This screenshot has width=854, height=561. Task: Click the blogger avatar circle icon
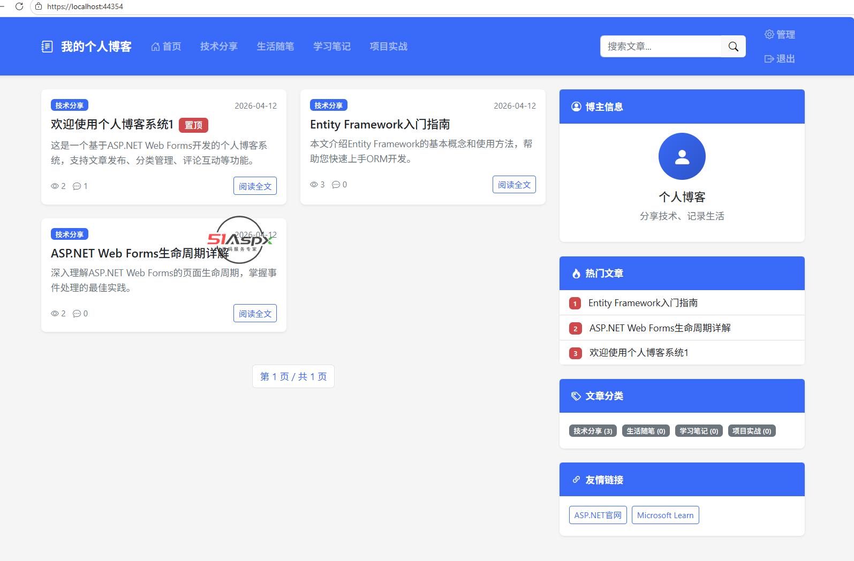[x=682, y=156]
